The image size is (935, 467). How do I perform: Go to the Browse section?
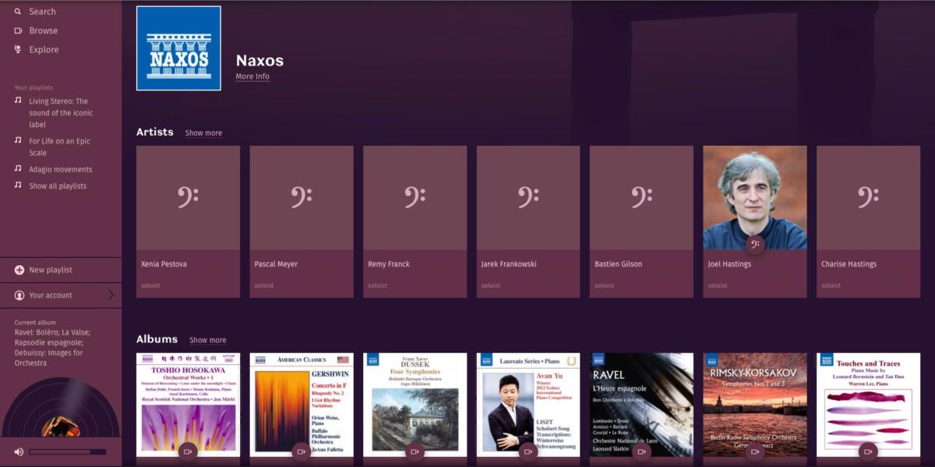43,30
